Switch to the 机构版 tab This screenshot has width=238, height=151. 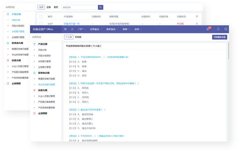click(78, 37)
